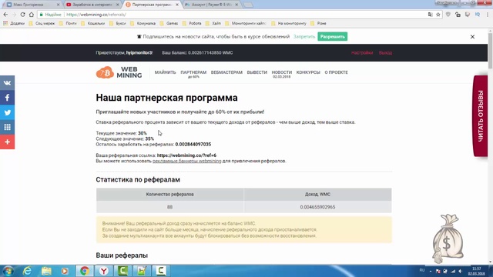Click referral count cell 88
Viewport: 493px width, 277px height.
(169, 207)
